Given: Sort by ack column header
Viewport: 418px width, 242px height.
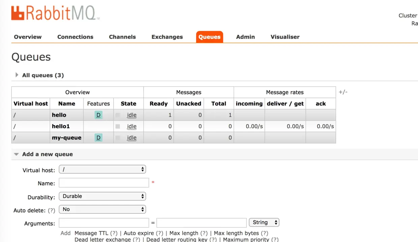Looking at the screenshot, I should click(x=321, y=103).
